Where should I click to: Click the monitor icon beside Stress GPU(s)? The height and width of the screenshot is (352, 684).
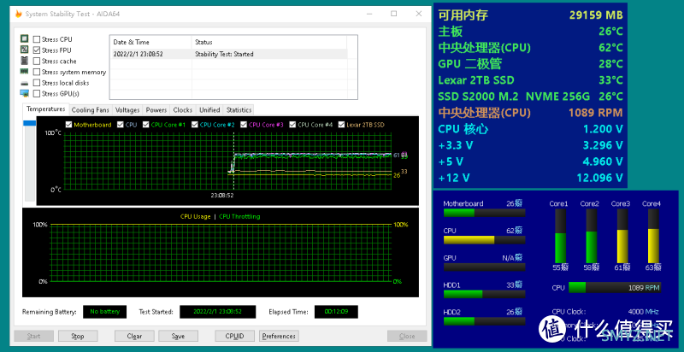point(24,94)
